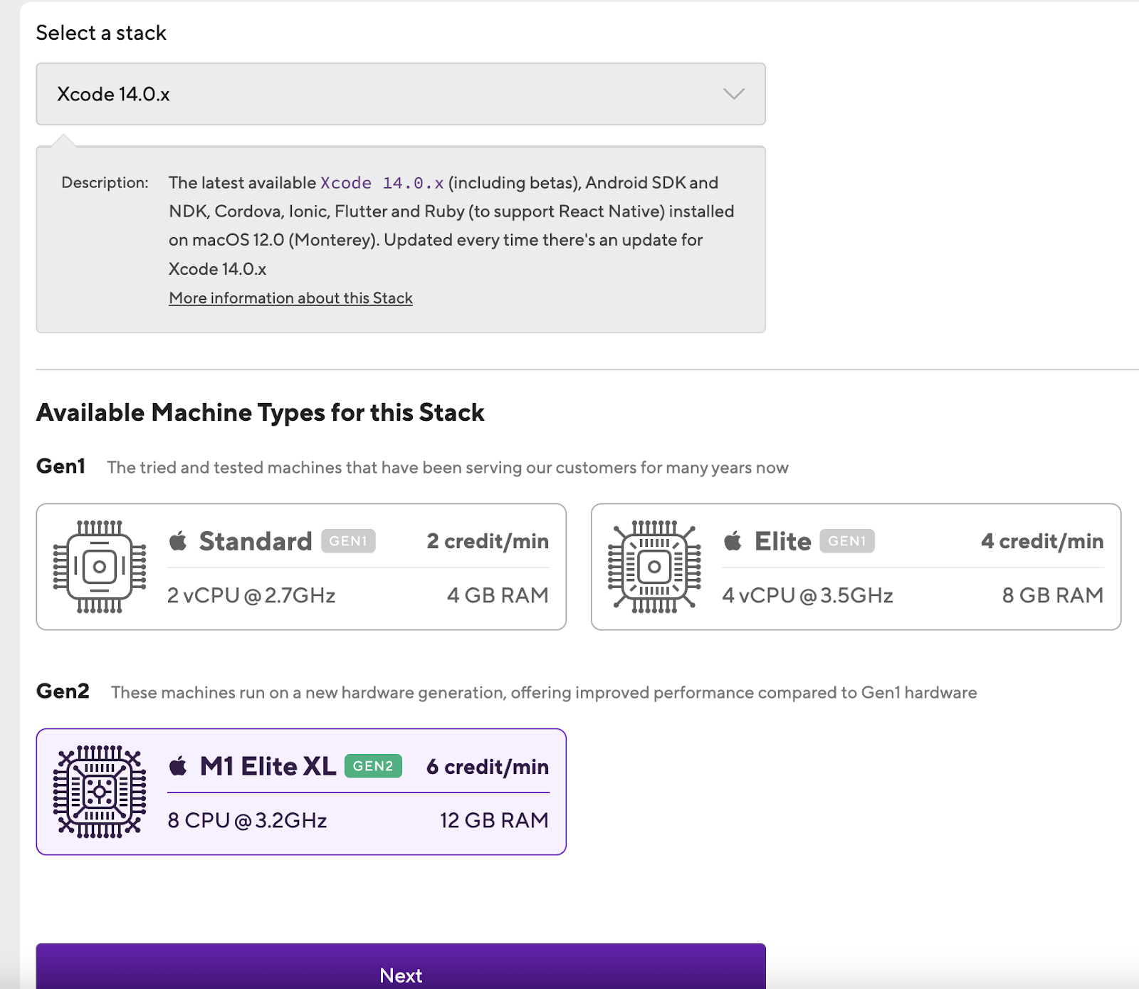Click the 'Select a stack' label
1139x989 pixels.
tap(101, 33)
